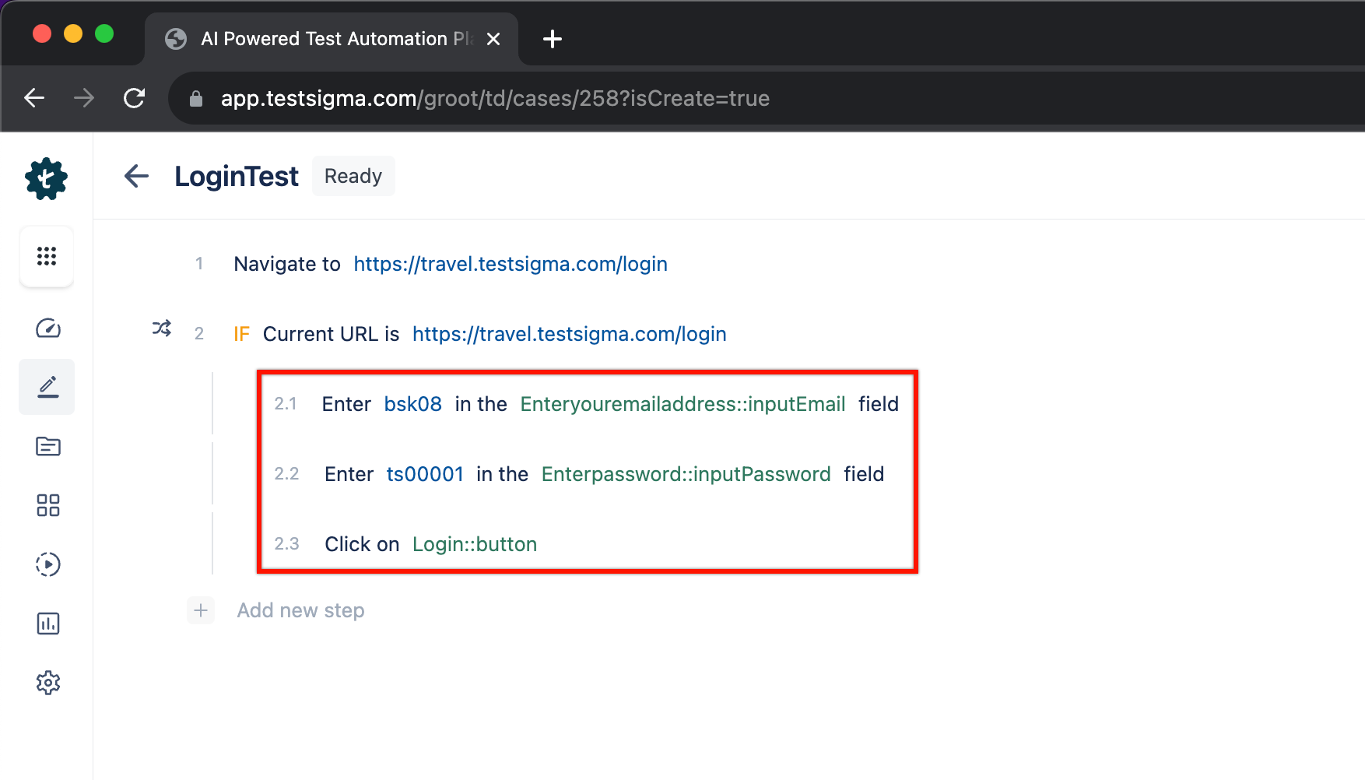Viewport: 1365px width, 780px height.
Task: Click the browser back arrow
Action: point(34,98)
